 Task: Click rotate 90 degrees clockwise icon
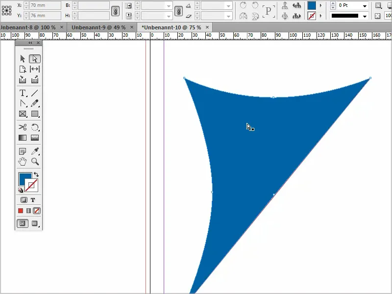pos(243,5)
